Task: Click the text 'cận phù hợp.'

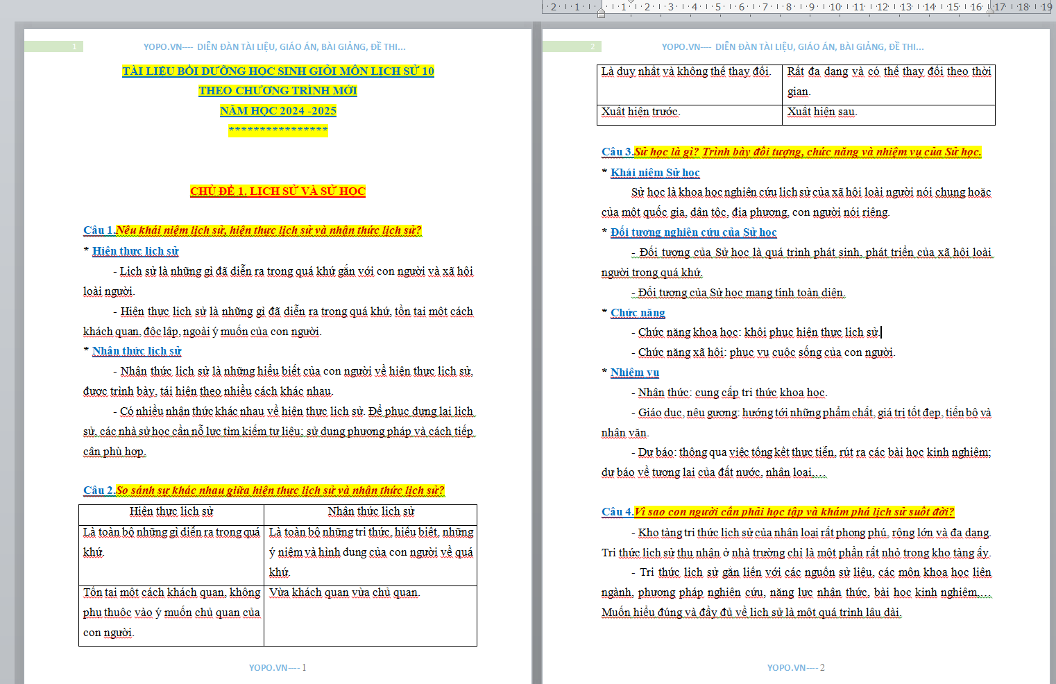Action: (x=114, y=452)
